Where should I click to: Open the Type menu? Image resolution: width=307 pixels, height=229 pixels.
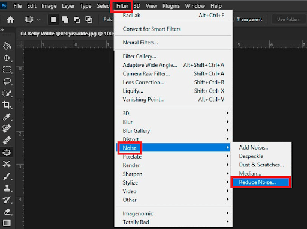pyautogui.click(x=86, y=6)
